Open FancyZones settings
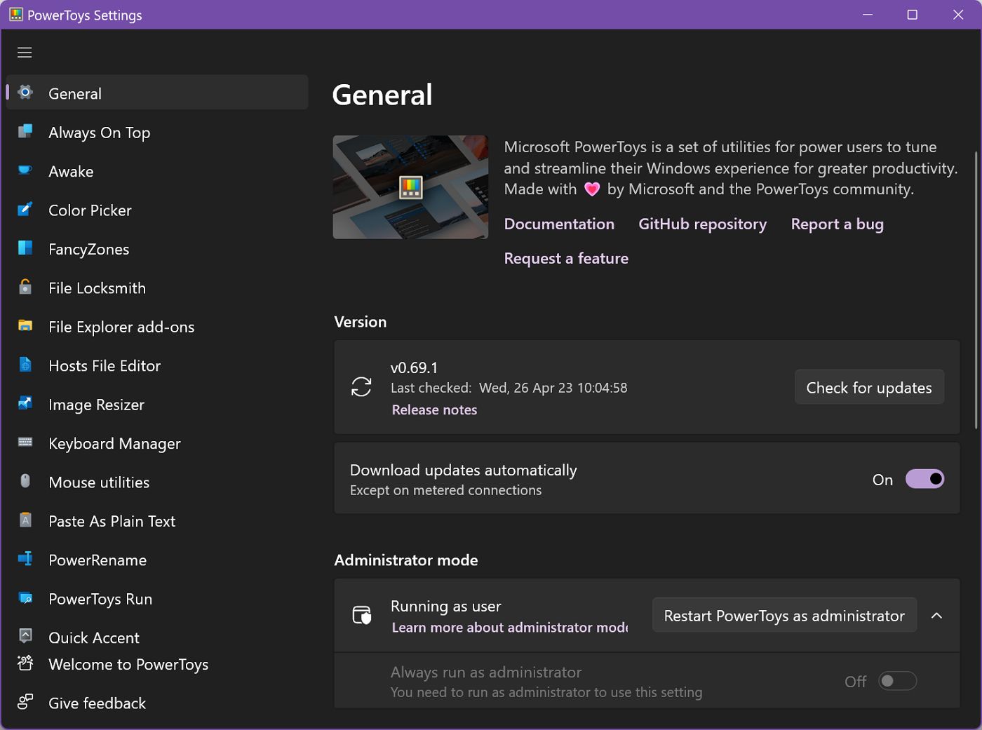The height and width of the screenshot is (730, 982). pyautogui.click(x=157, y=249)
